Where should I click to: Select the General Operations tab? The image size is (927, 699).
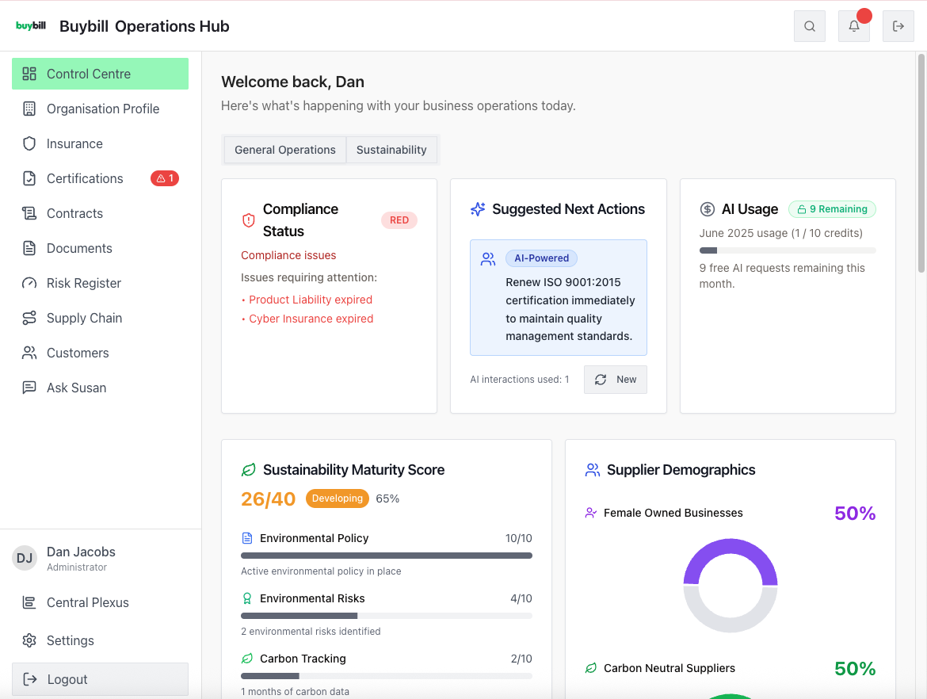pos(284,149)
